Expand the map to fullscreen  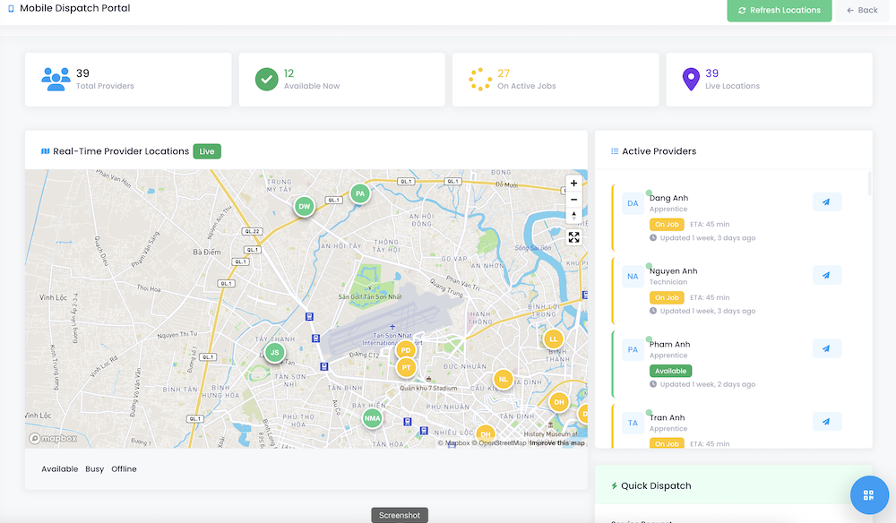point(573,237)
